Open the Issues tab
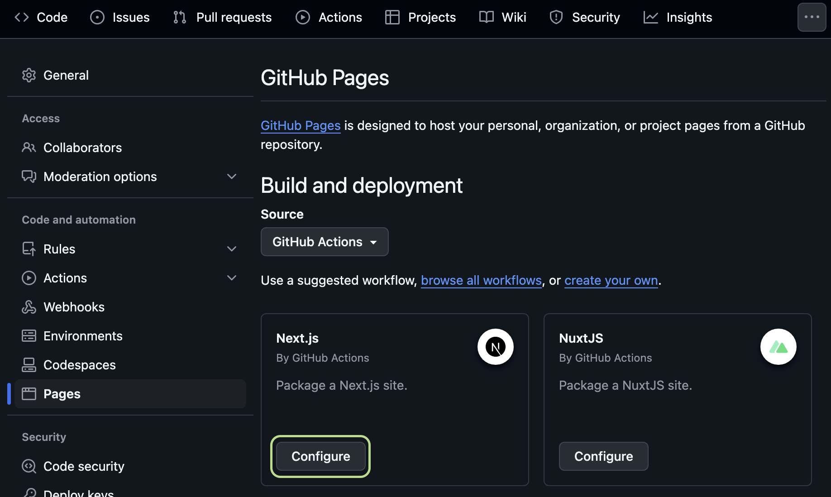 click(120, 17)
